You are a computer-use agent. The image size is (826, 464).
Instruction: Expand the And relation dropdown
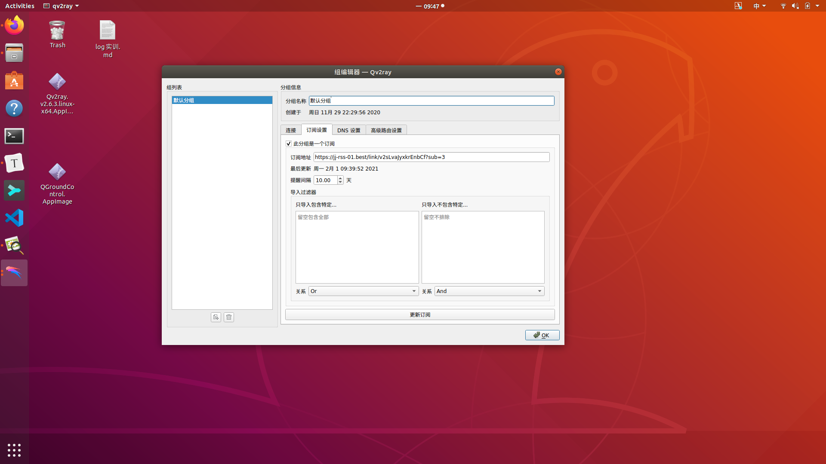tap(489, 291)
